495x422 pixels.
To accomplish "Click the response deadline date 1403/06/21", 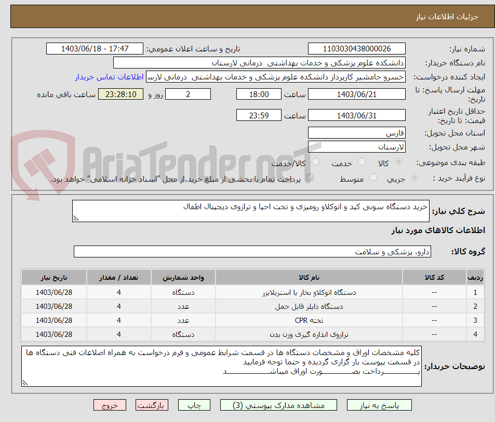I will pyautogui.click(x=357, y=94).
